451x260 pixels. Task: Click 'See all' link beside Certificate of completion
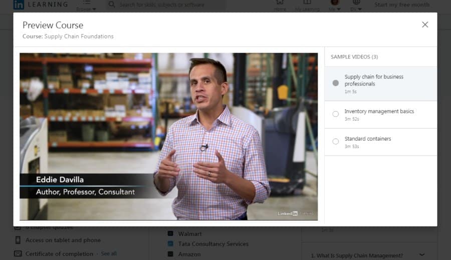[109, 253]
